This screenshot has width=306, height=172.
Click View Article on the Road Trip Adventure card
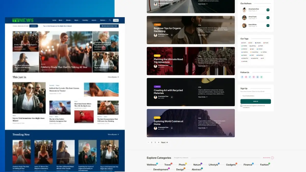click(x=203, y=66)
